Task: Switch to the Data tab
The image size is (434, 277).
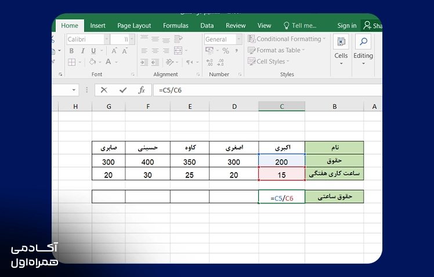Action: (207, 25)
